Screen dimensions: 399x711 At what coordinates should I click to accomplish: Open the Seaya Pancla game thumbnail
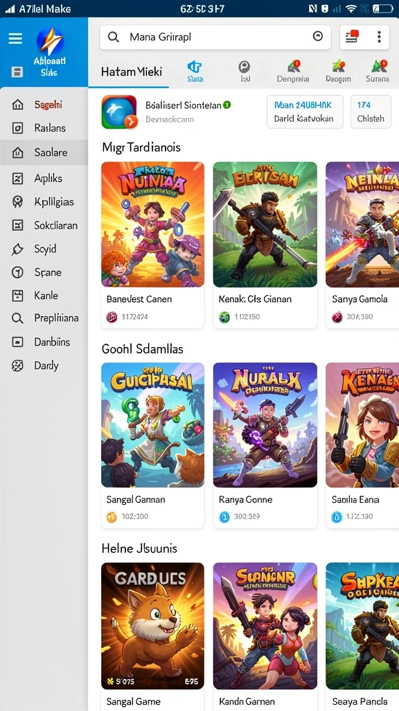tap(362, 626)
